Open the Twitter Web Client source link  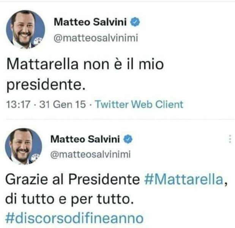tap(139, 104)
